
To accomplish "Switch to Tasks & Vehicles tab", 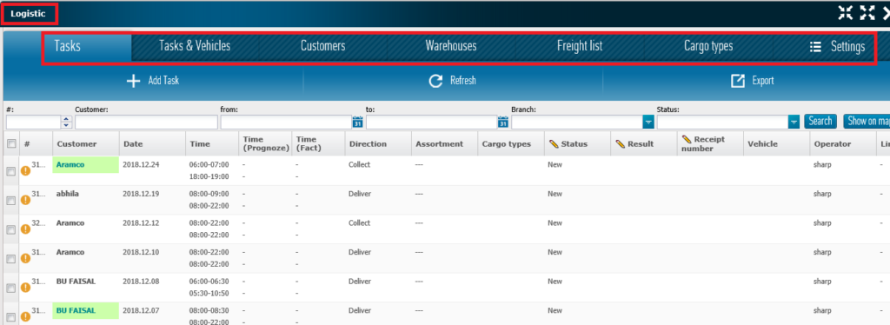I will [x=195, y=47].
